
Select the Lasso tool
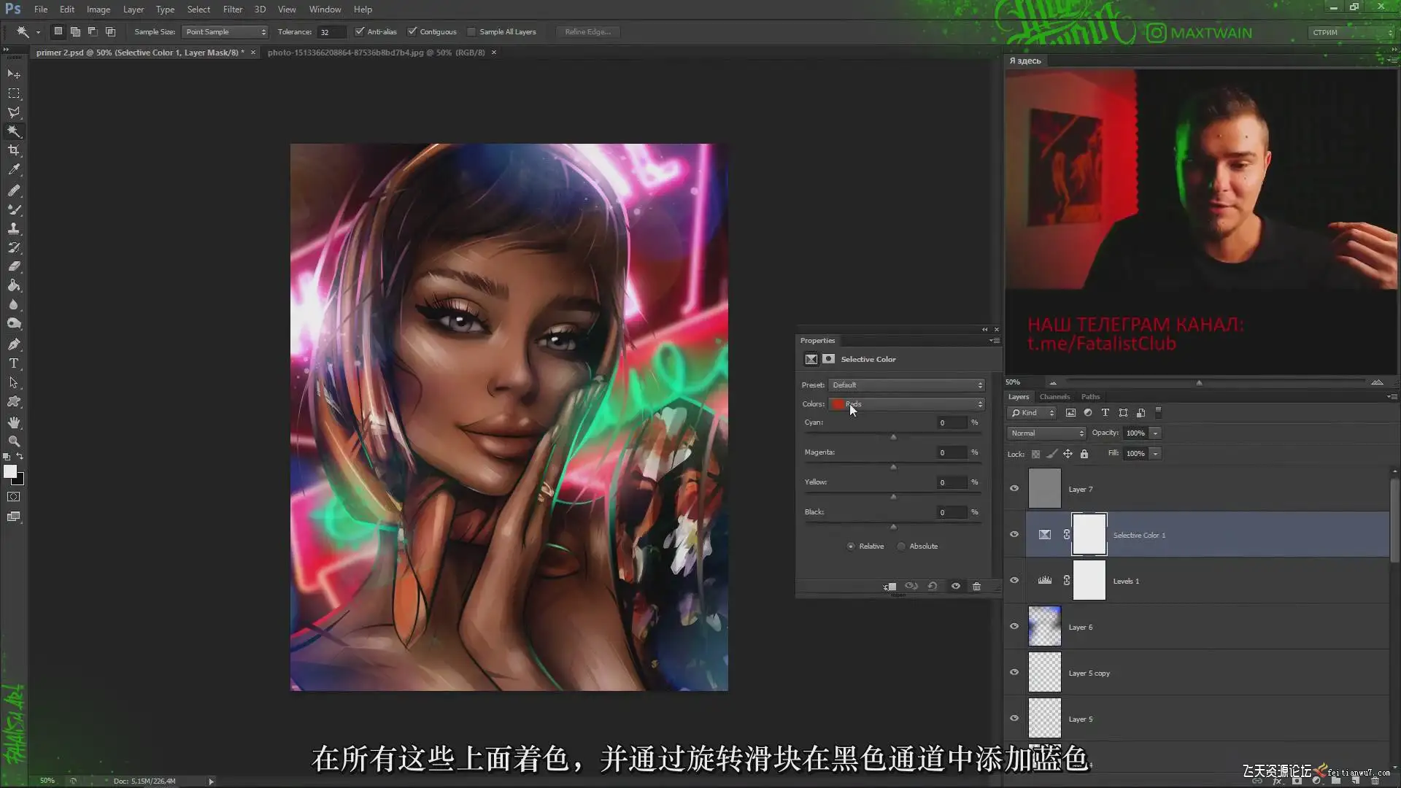tap(14, 112)
